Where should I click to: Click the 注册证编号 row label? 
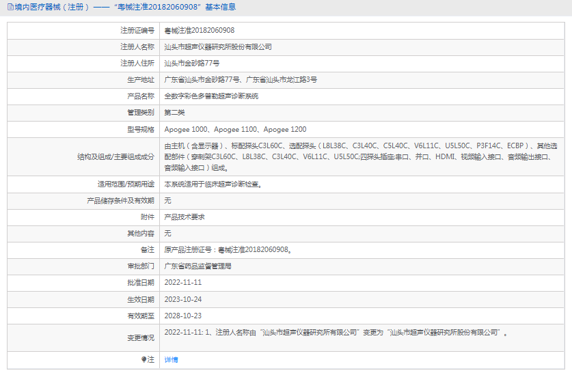(x=137, y=30)
